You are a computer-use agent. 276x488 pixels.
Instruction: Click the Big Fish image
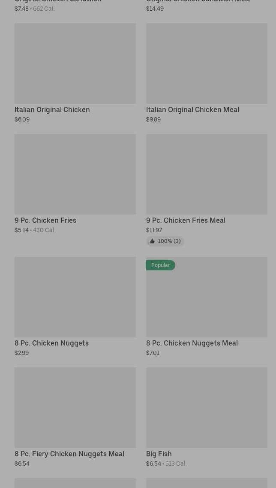206,408
